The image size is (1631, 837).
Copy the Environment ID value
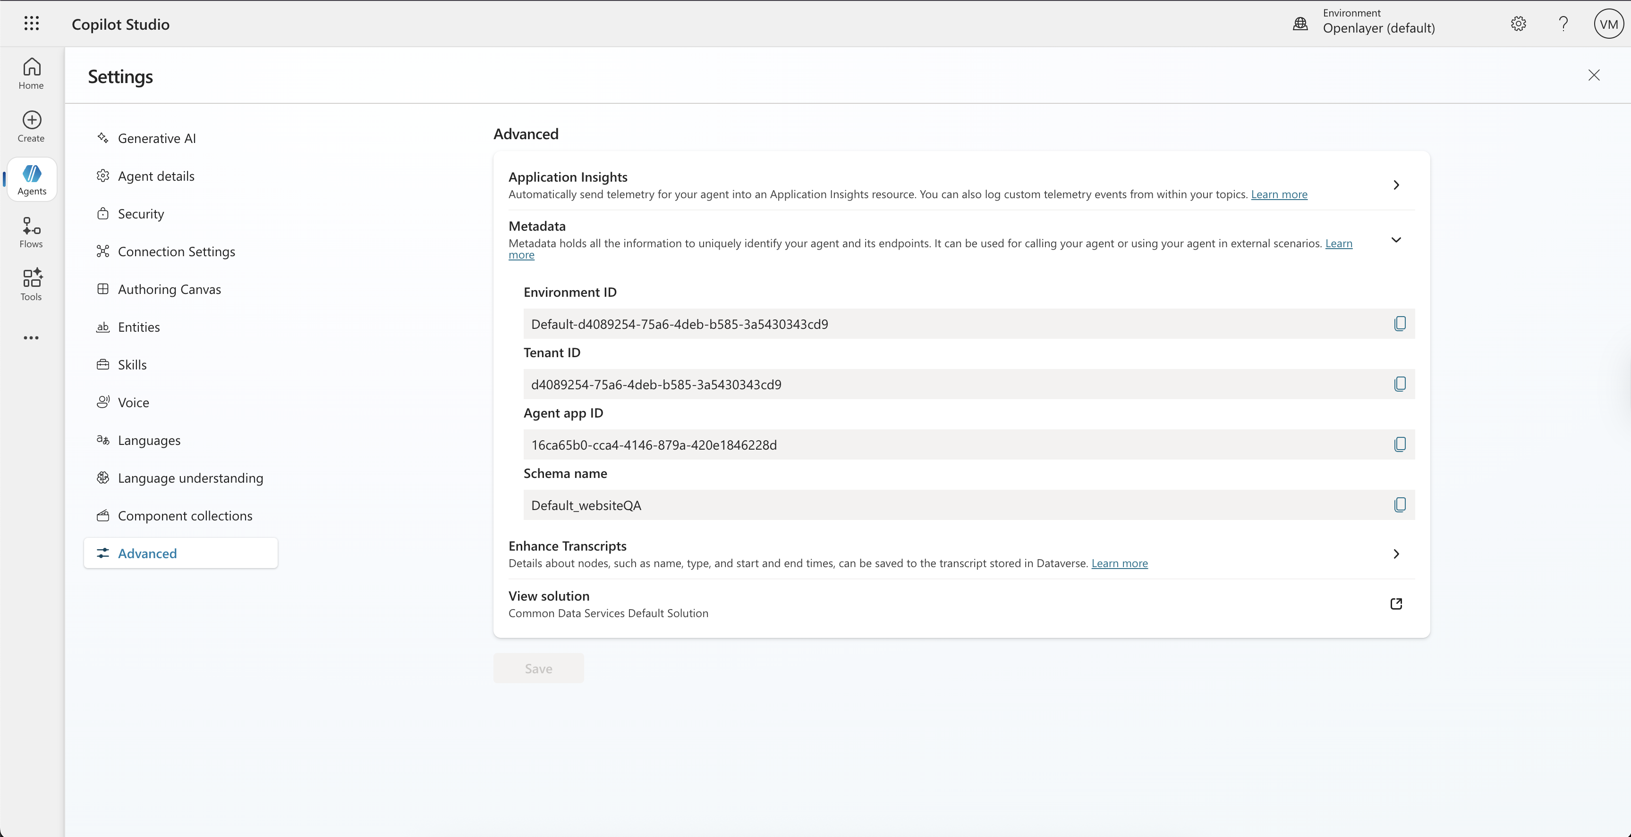click(x=1400, y=323)
